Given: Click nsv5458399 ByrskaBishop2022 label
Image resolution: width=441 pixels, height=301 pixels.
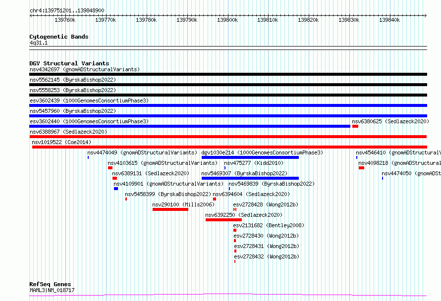Looking at the screenshot, I should (168, 194).
